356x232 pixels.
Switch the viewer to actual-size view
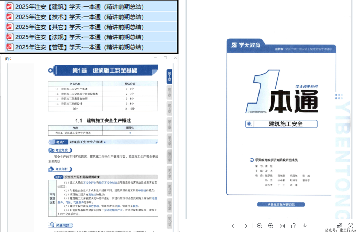(282, 226)
